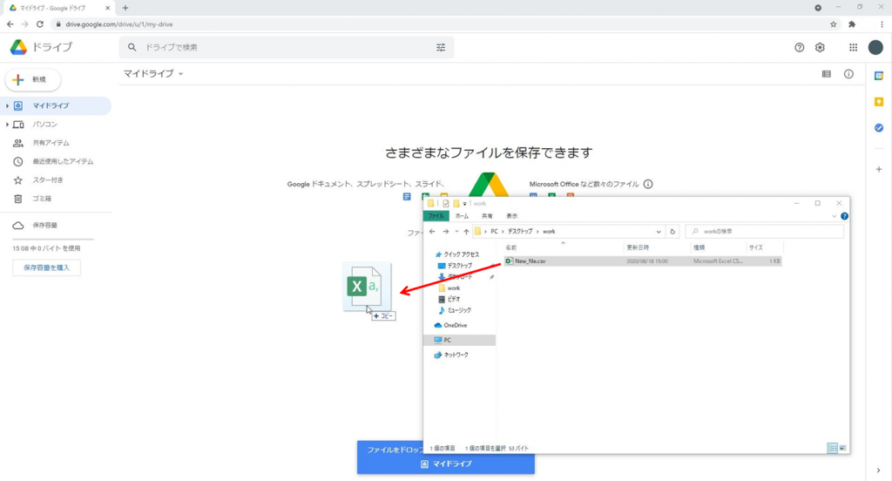Open Google Keep side panel icon
Viewport: 892px width, 481px height.
click(x=879, y=102)
